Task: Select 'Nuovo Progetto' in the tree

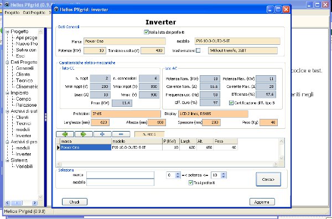Action: 27,44
